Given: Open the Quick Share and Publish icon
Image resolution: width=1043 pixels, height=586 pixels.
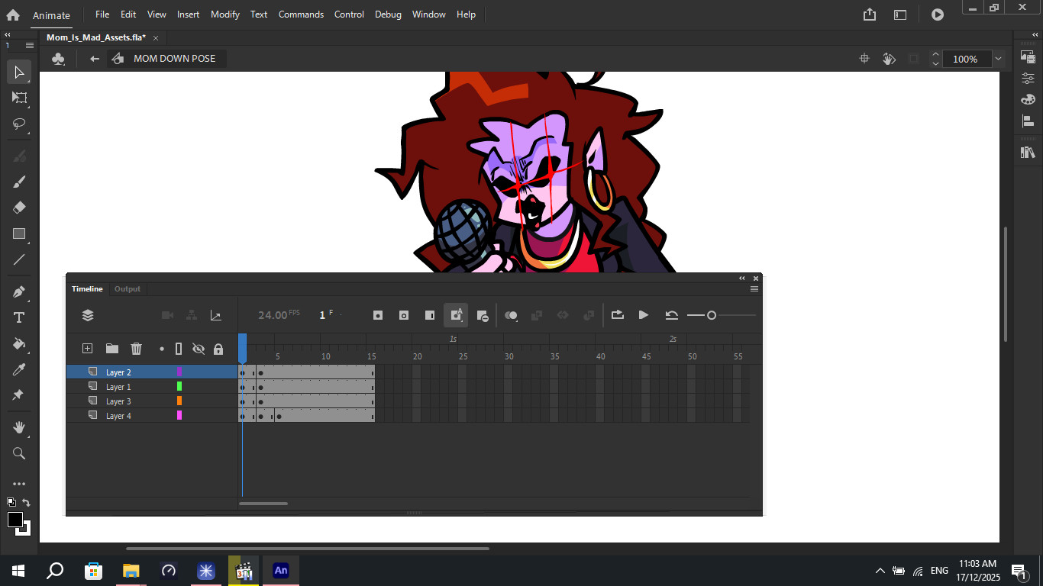Looking at the screenshot, I should tap(870, 14).
